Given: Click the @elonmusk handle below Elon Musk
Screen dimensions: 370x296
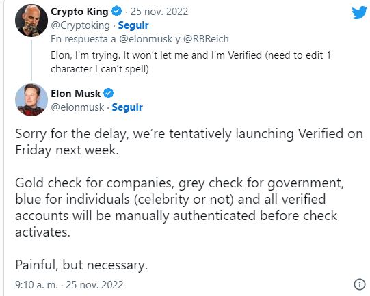Looking at the screenshot, I should pos(77,107).
